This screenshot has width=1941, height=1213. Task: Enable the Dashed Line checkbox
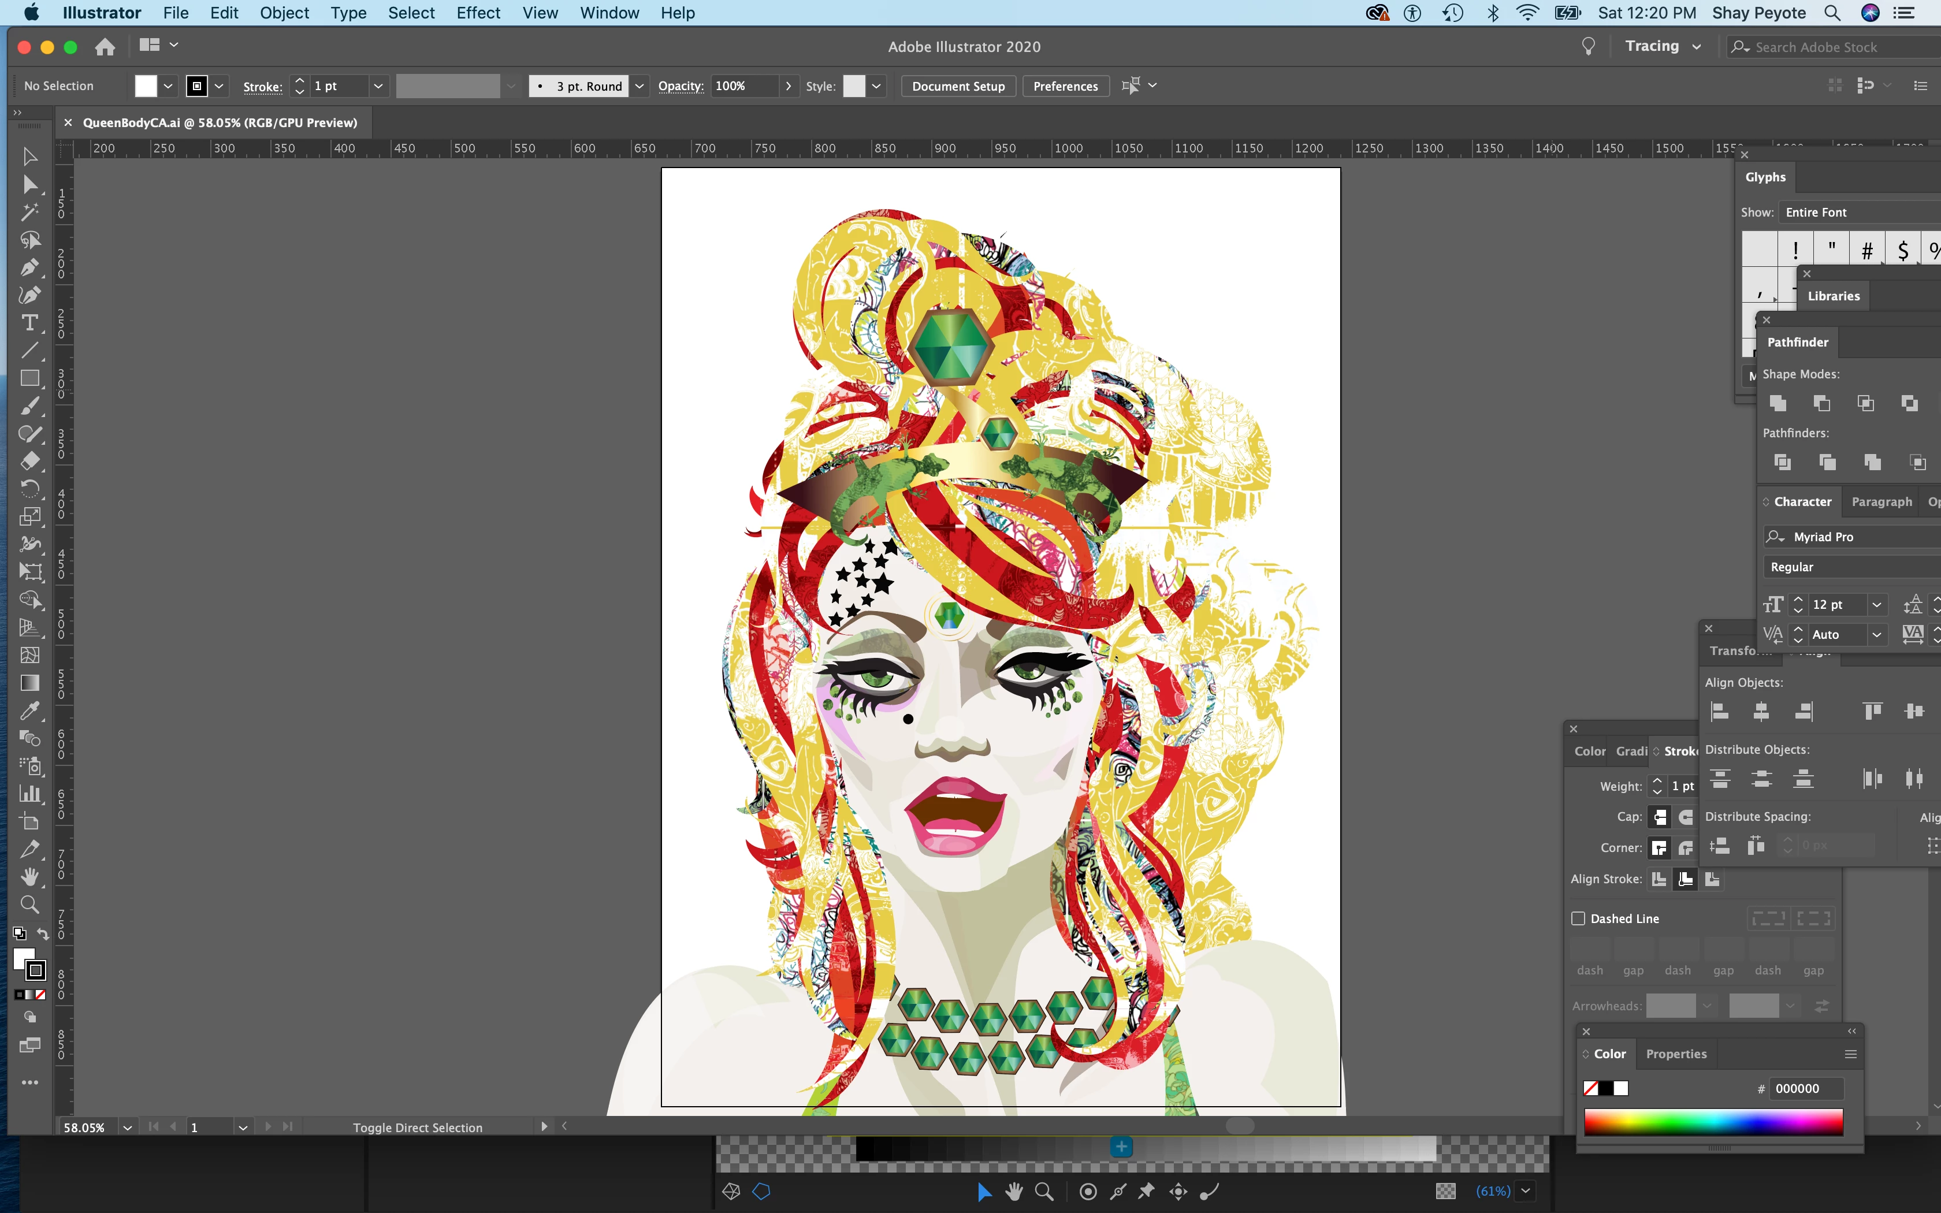pos(1578,918)
